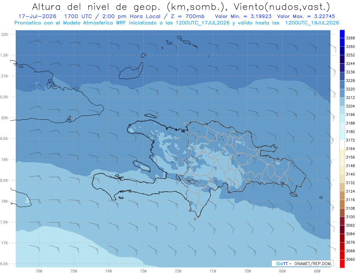Select the "3156" color scale value

point(350,157)
